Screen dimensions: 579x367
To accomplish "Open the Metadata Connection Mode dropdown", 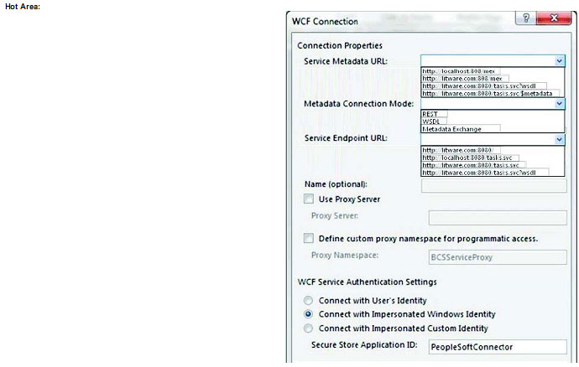I will click(560, 104).
